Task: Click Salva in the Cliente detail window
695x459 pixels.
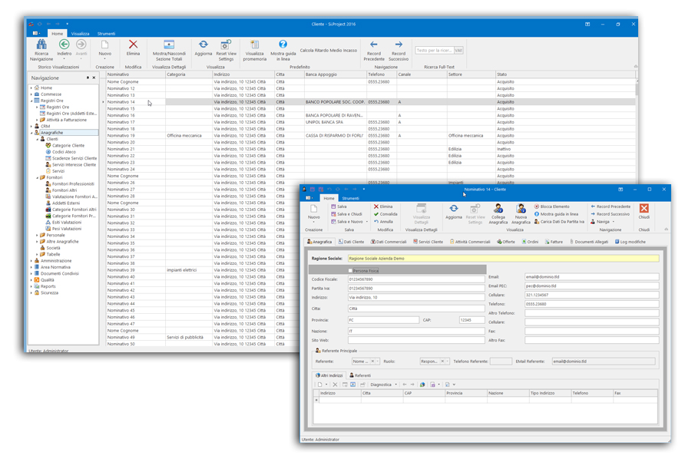Action: [x=339, y=206]
